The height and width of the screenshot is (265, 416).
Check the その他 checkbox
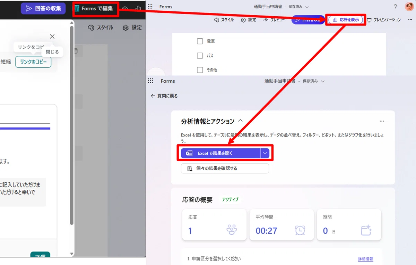[x=200, y=70]
